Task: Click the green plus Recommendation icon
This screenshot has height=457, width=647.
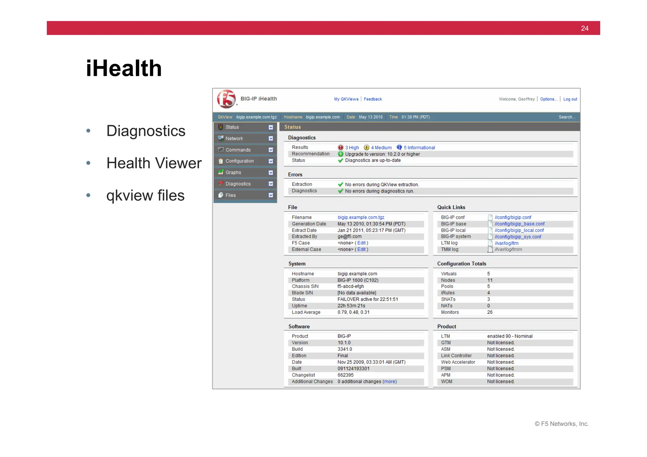Action: tap(341, 154)
